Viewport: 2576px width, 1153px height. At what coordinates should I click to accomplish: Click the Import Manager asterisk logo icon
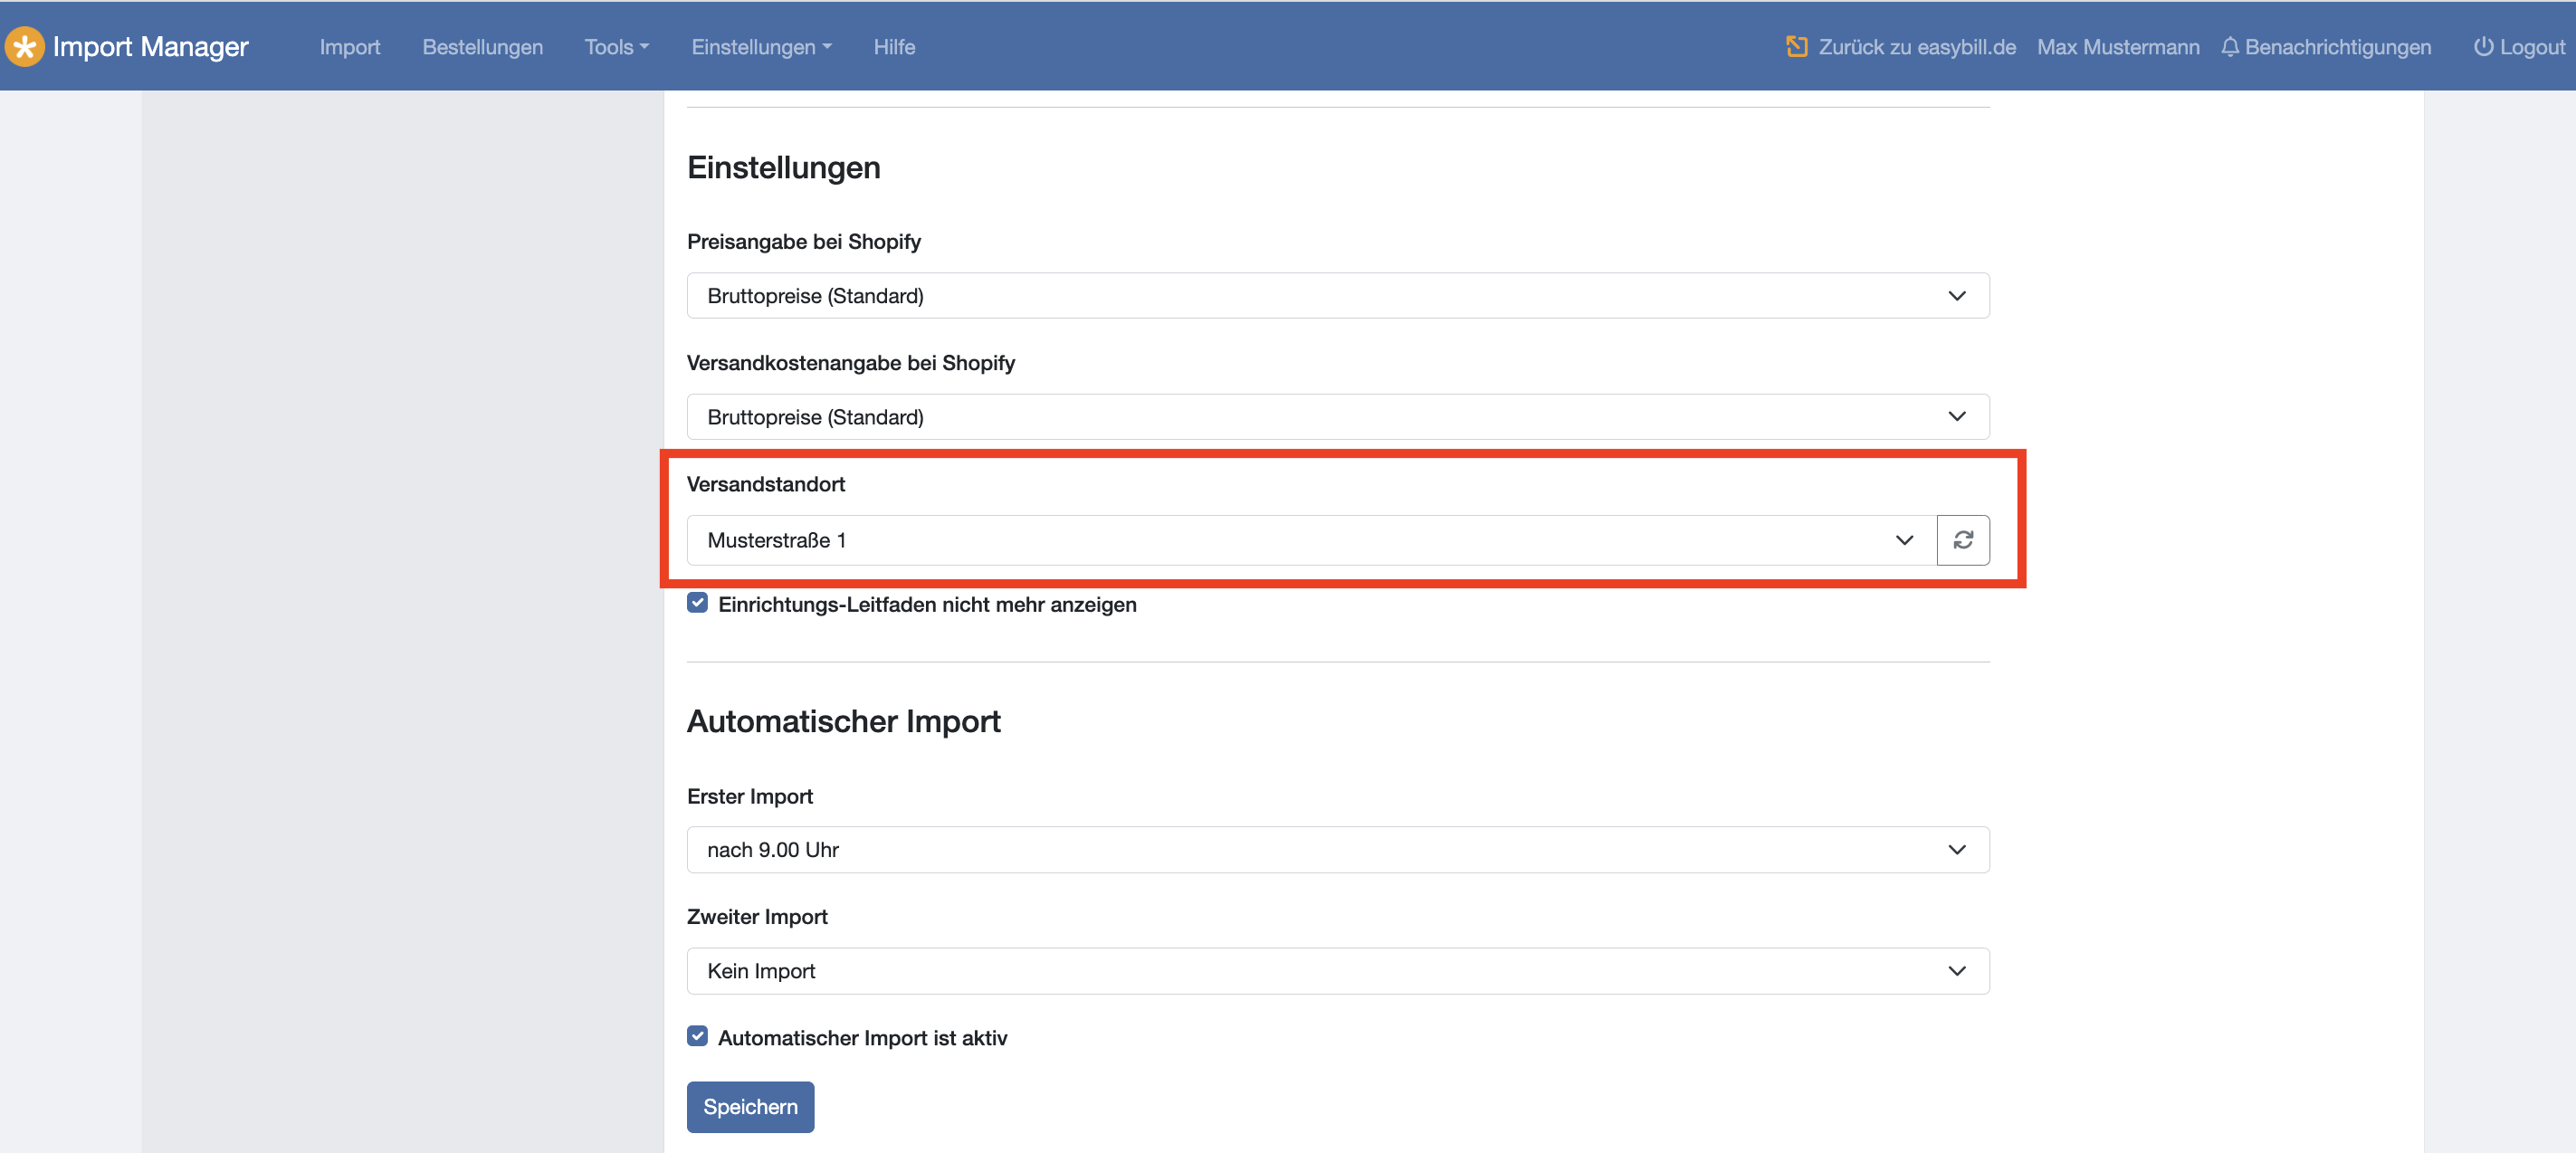tap(24, 47)
